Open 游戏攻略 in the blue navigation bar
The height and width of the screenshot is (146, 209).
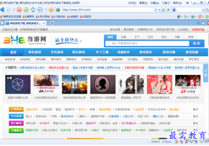coord(169,52)
